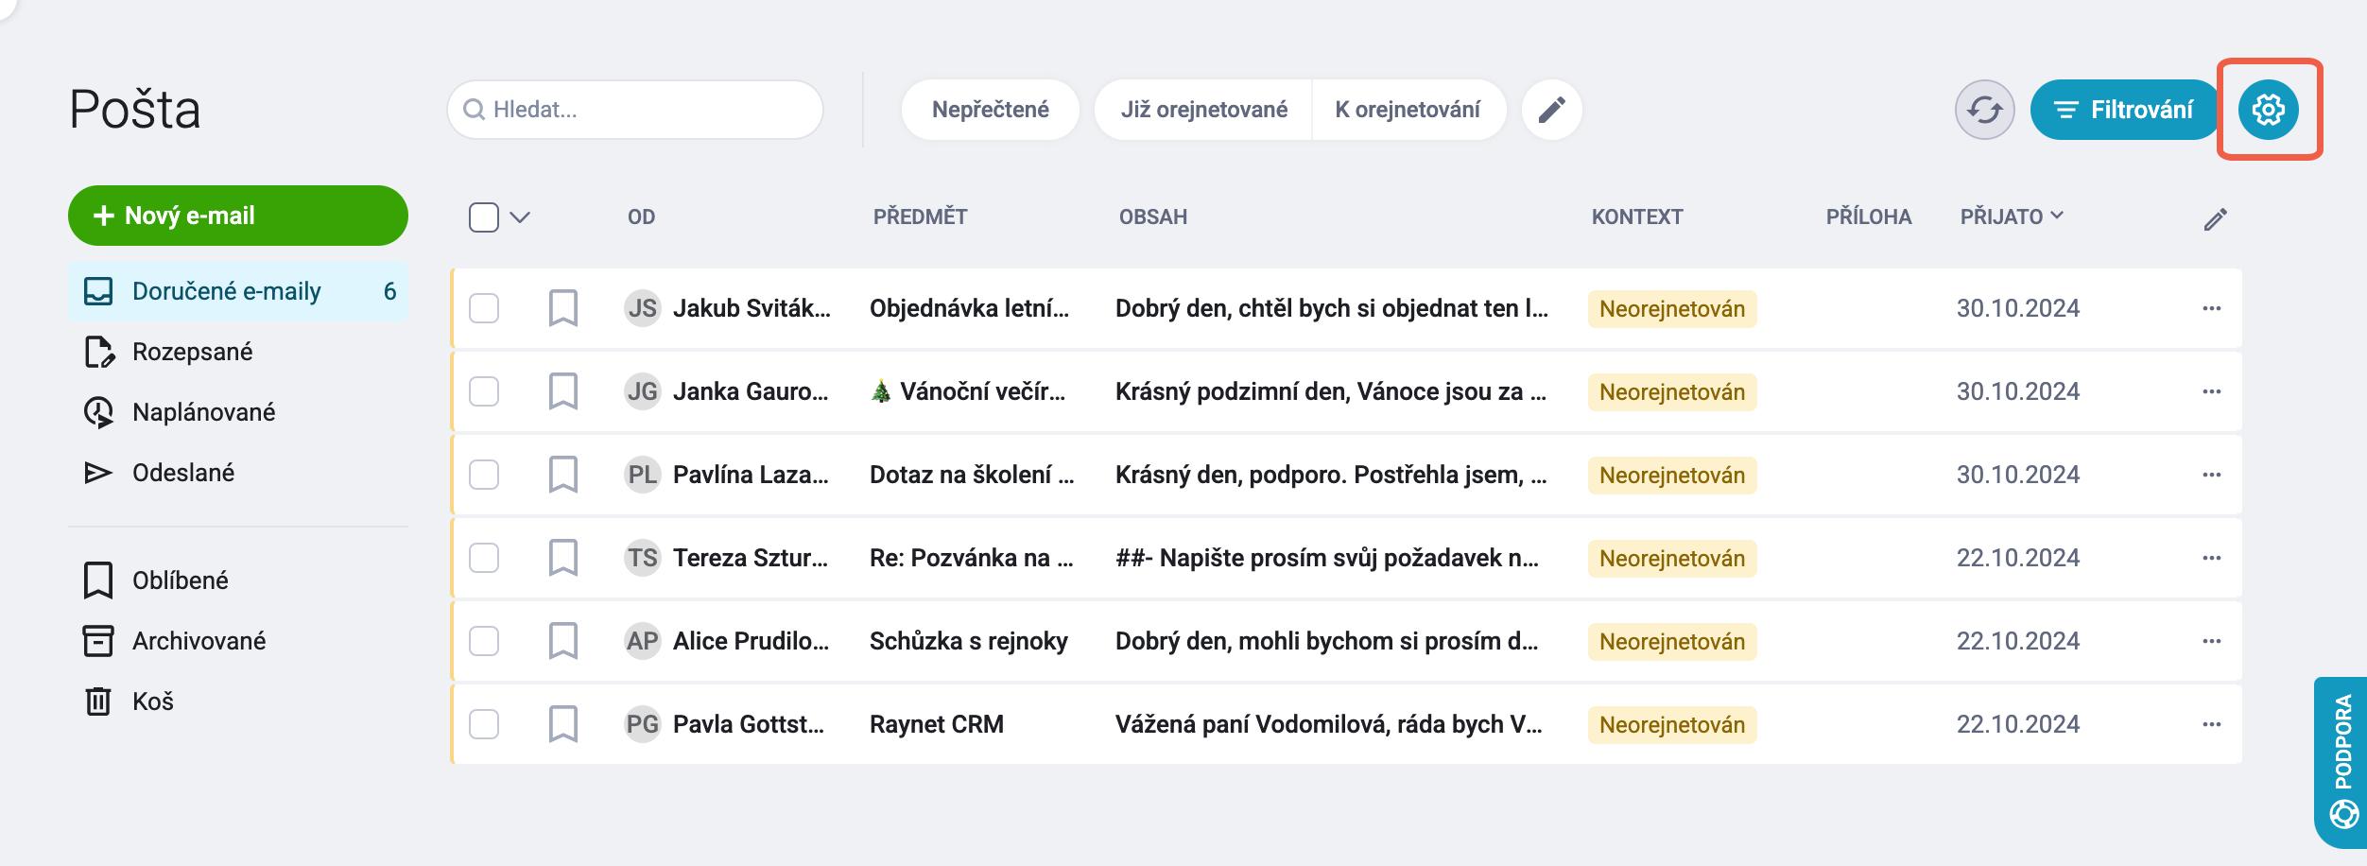The image size is (2367, 866).
Task: Select checkbox for Tereza Sztur email
Action: 484,558
